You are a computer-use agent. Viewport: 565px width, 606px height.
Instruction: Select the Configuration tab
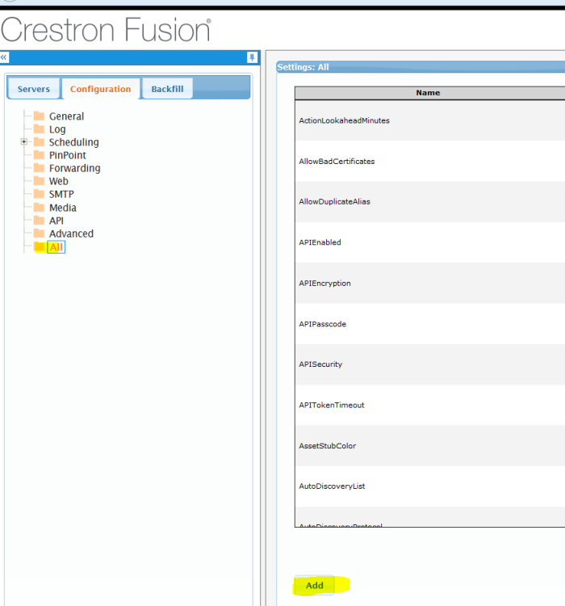(100, 89)
